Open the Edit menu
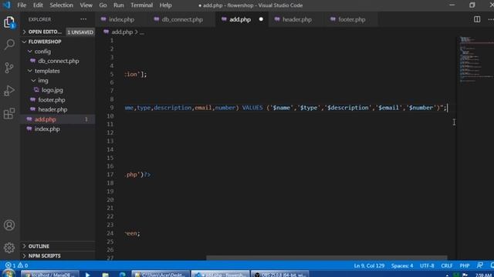 click(38, 5)
